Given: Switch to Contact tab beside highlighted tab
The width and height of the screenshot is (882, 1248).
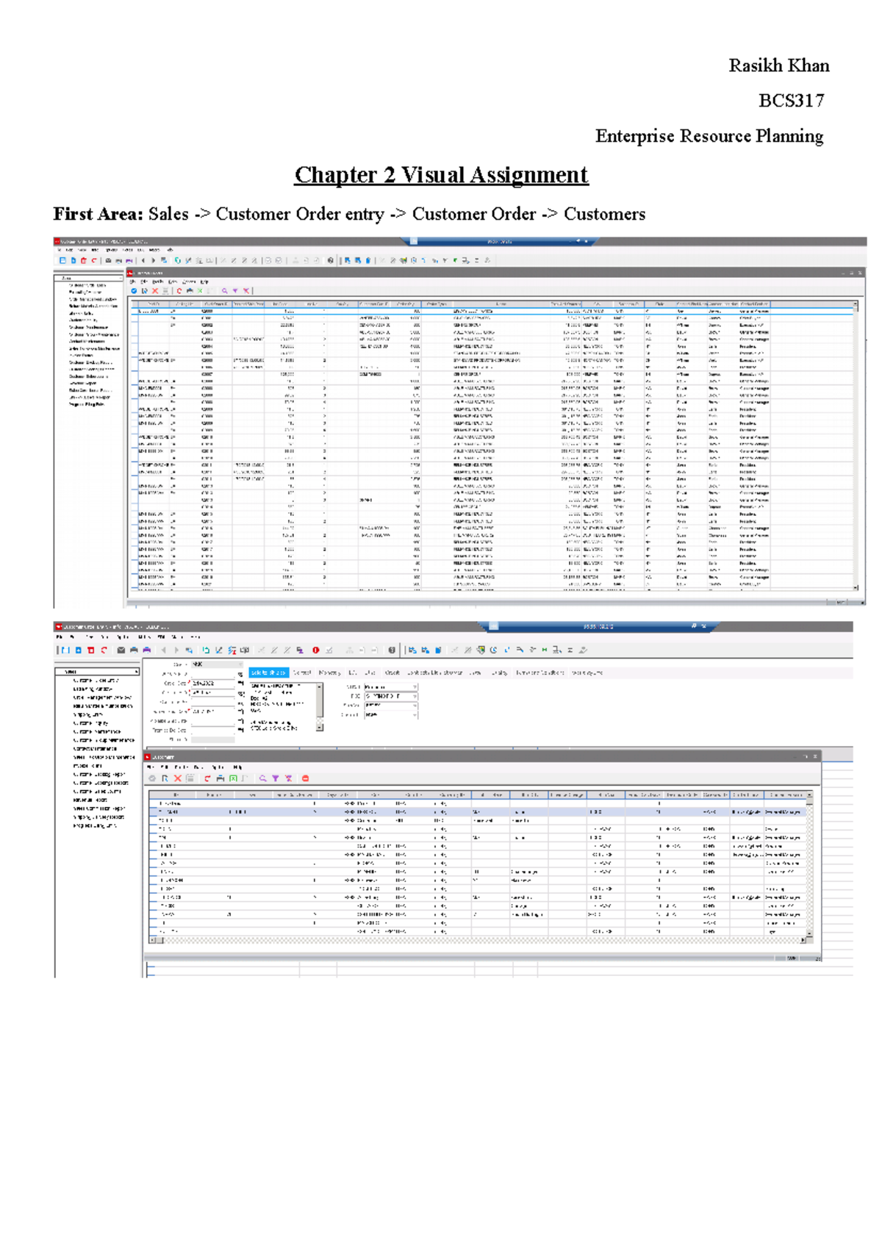Looking at the screenshot, I should [302, 673].
